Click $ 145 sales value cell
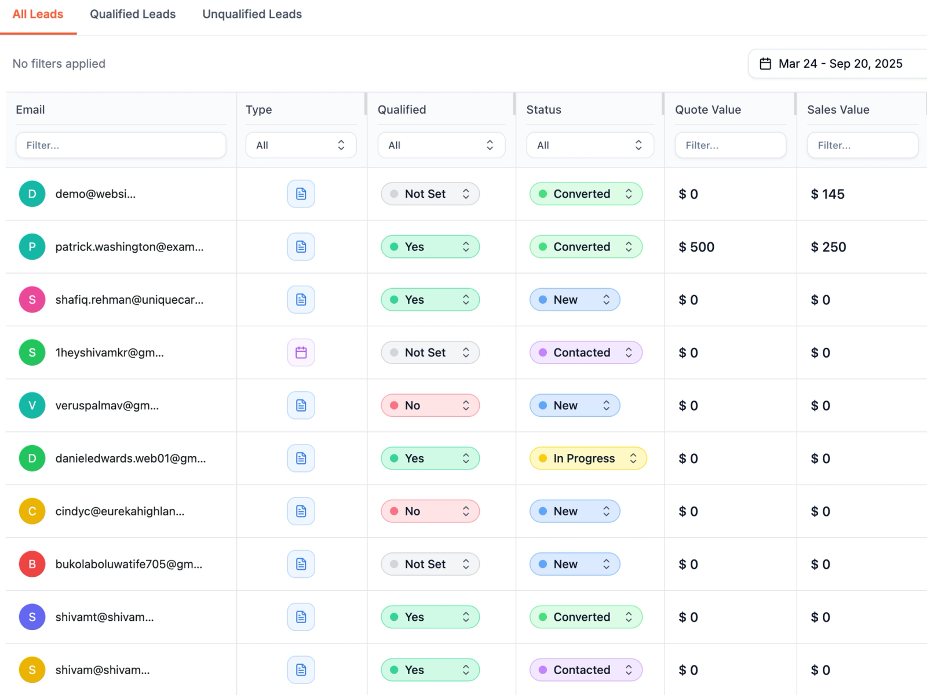Viewport: 927px width, 695px height. tap(827, 194)
